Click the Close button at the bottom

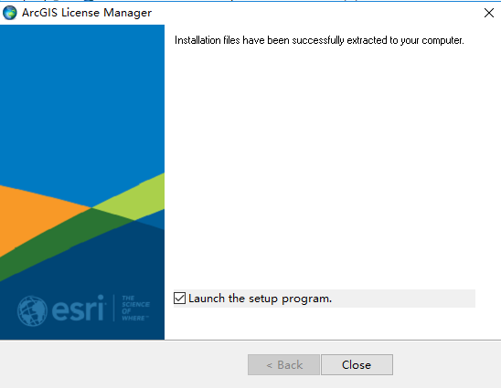pyautogui.click(x=357, y=364)
